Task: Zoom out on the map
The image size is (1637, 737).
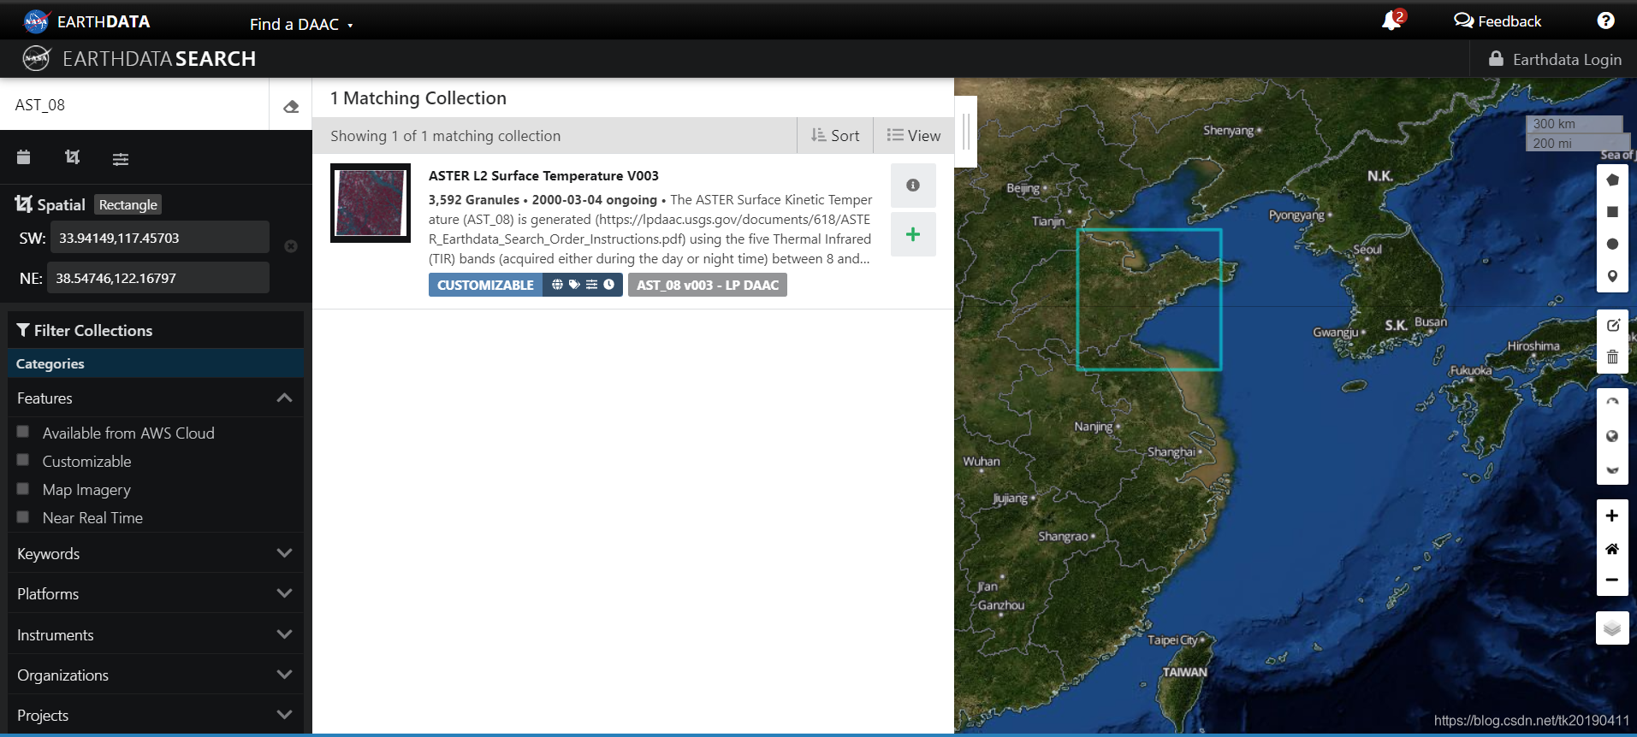Action: pos(1612,580)
